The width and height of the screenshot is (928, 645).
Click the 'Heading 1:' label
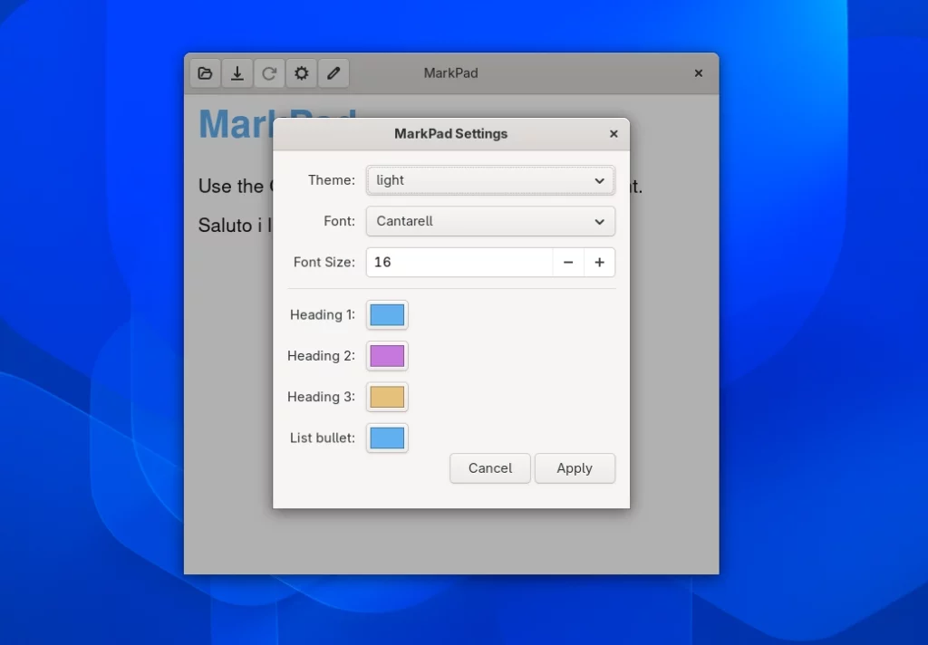[x=323, y=315]
